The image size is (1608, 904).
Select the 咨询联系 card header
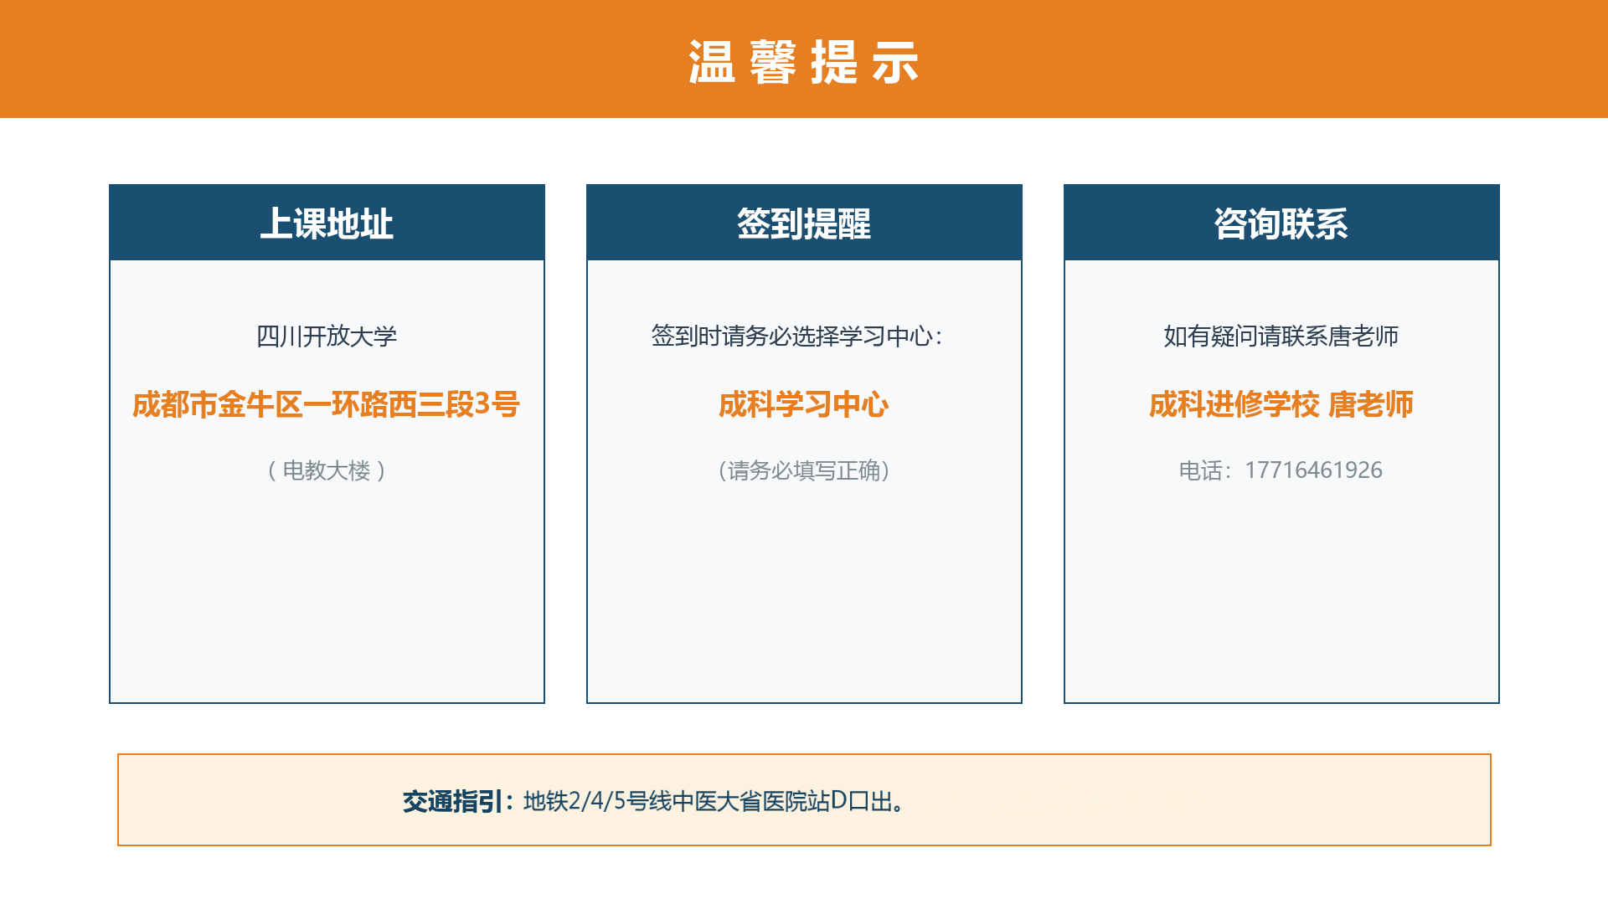coord(1281,223)
